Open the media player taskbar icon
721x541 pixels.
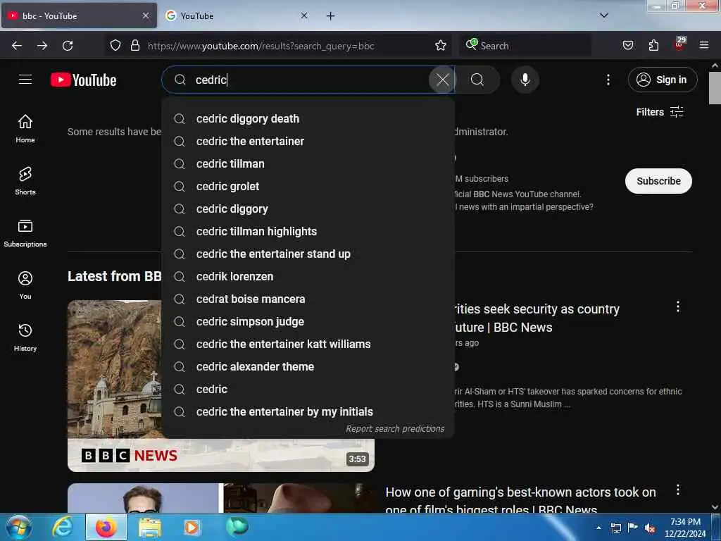tap(192, 527)
